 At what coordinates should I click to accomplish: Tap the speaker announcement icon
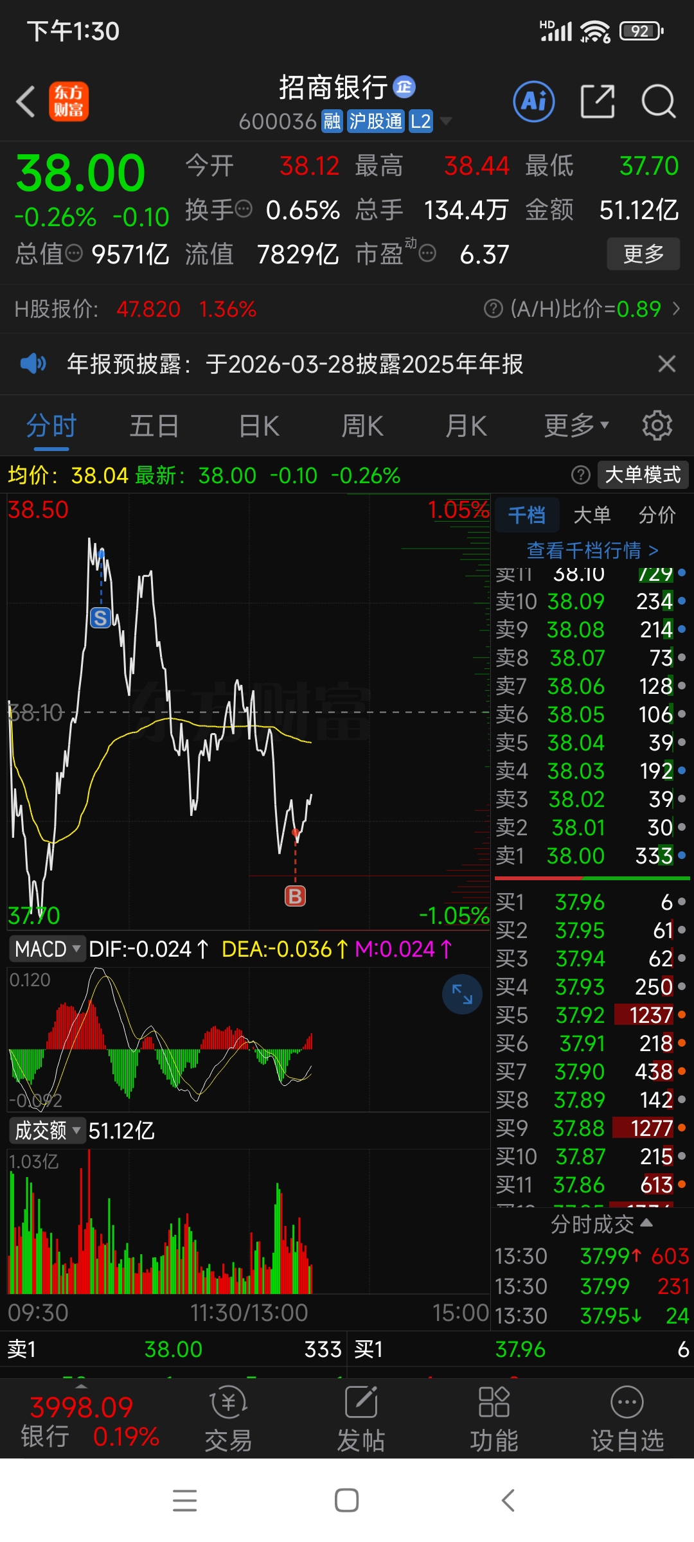[x=33, y=364]
